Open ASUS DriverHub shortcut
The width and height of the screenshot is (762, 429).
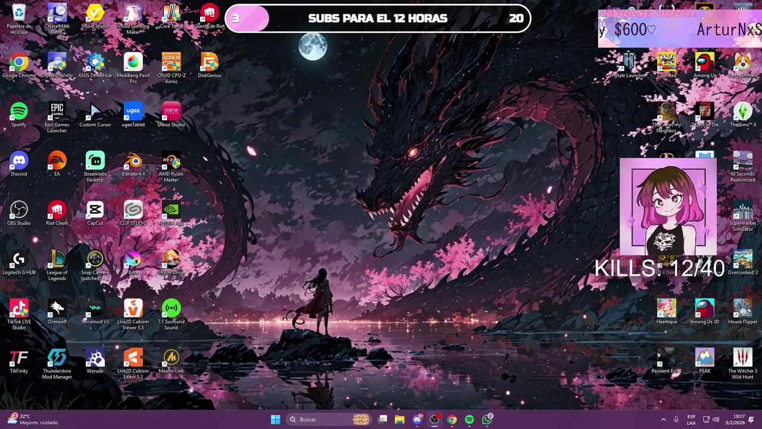[x=95, y=62]
